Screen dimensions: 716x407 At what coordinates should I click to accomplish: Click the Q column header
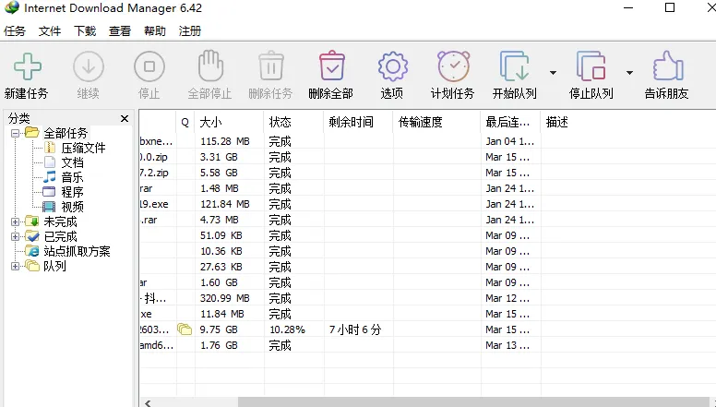pyautogui.click(x=185, y=122)
